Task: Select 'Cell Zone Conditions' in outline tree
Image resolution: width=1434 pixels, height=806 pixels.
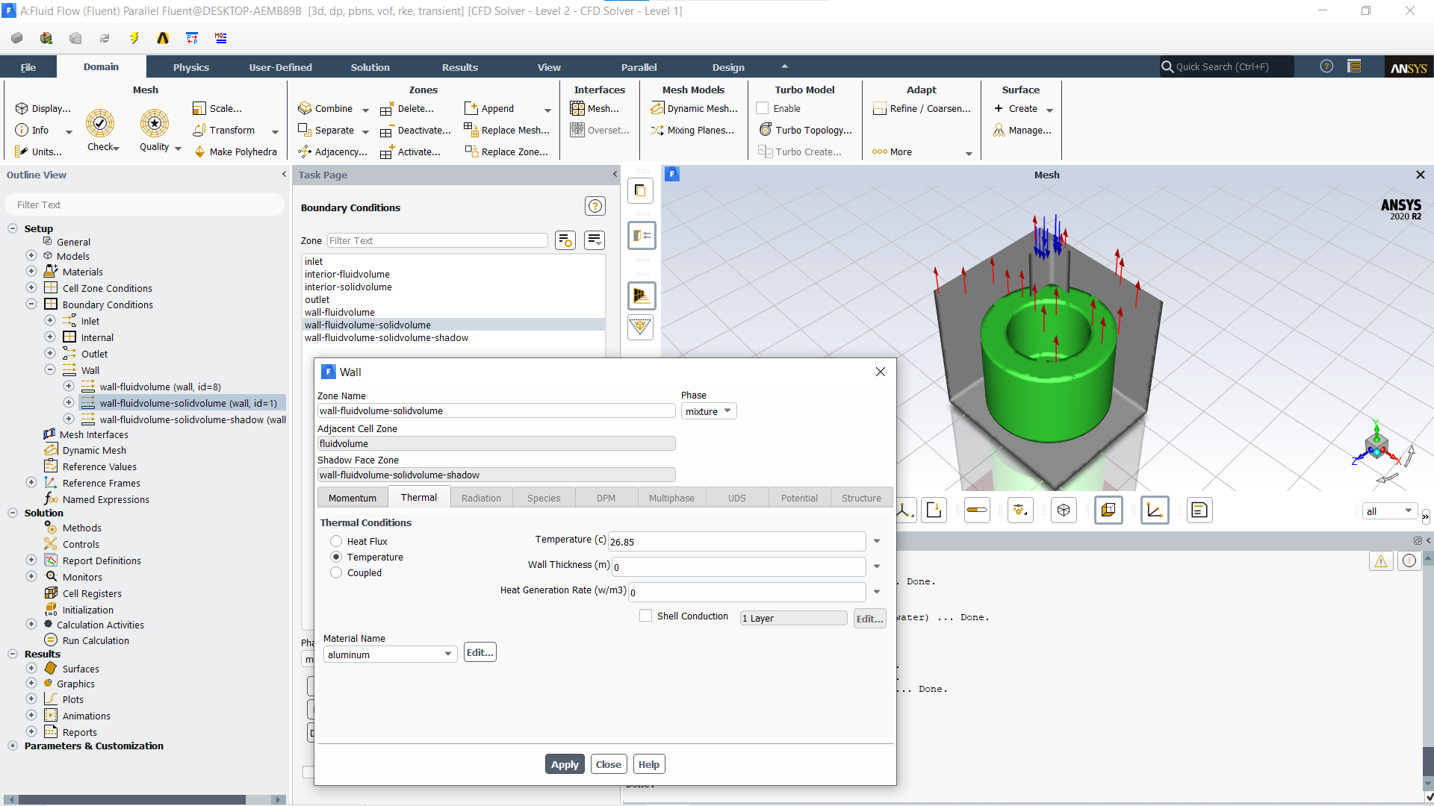Action: pos(108,288)
